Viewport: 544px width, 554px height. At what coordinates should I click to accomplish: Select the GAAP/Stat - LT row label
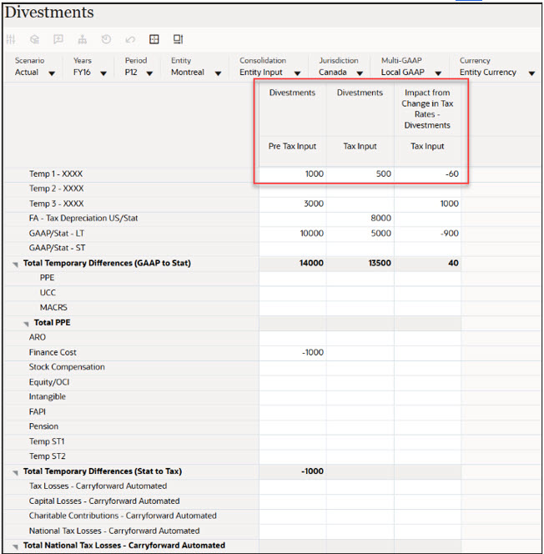click(x=57, y=233)
